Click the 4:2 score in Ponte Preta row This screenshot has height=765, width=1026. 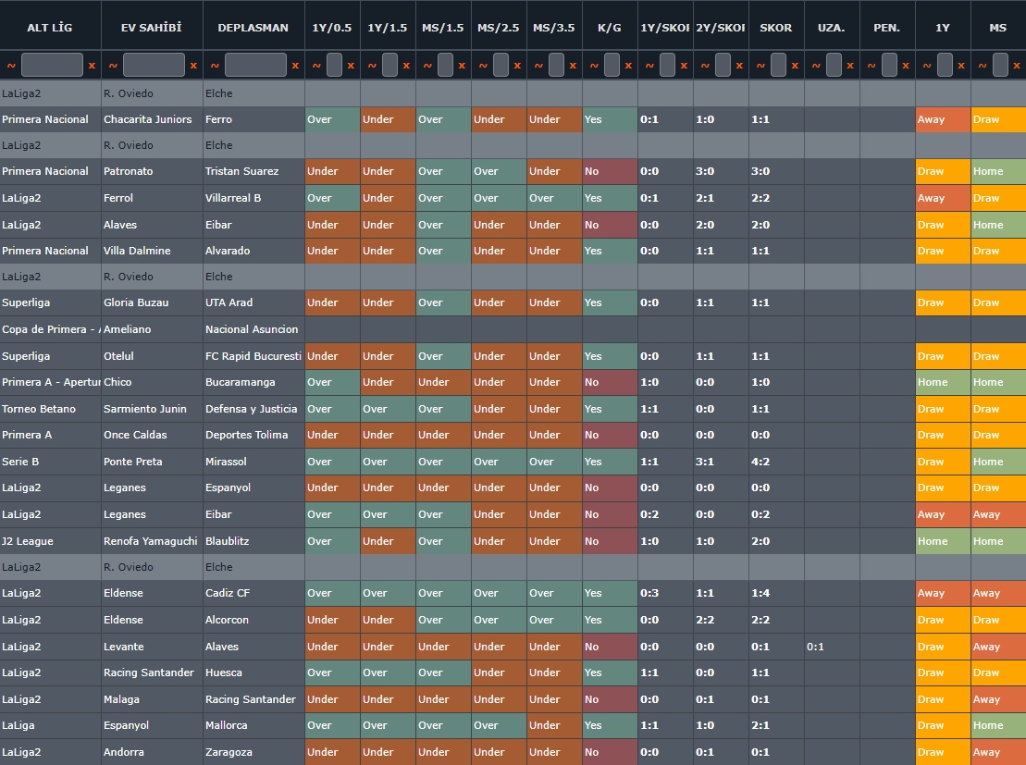point(776,462)
